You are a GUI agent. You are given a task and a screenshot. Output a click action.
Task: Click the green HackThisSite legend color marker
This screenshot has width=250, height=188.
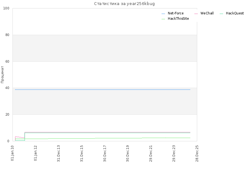point(163,19)
